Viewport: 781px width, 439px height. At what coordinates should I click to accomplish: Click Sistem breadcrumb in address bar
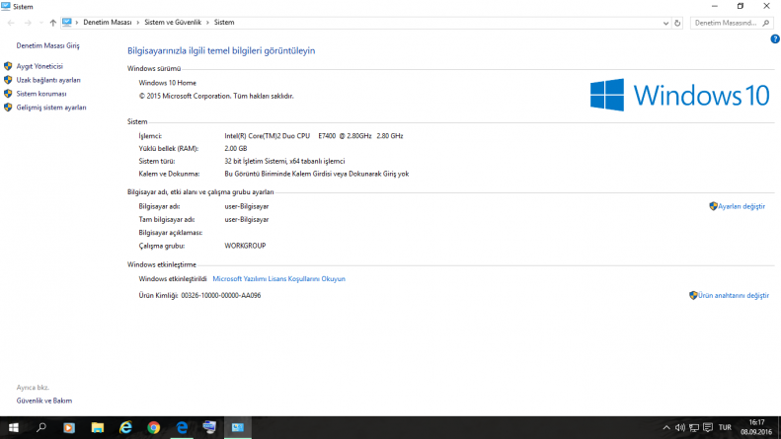(224, 23)
